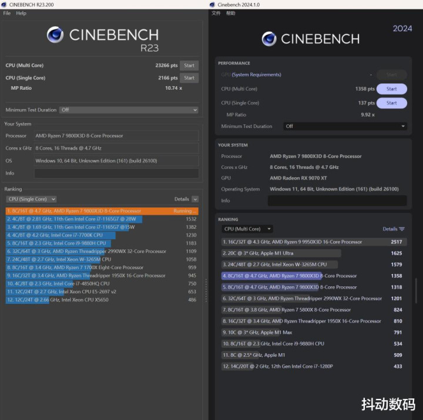Screen dimensions: 423x420
Task: Click Cinebench 2024 title bar app icon
Action: (x=212, y=5)
